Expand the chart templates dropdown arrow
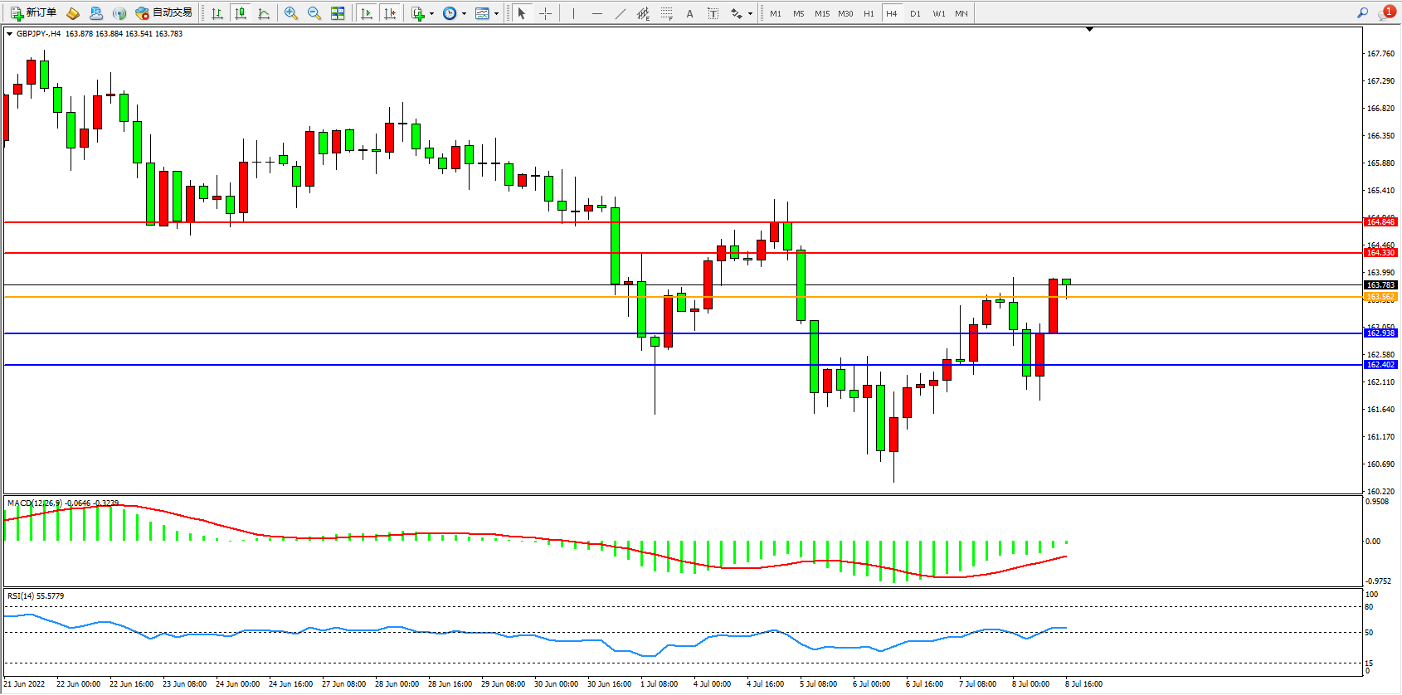Image resolution: width=1402 pixels, height=695 pixels. point(496,13)
